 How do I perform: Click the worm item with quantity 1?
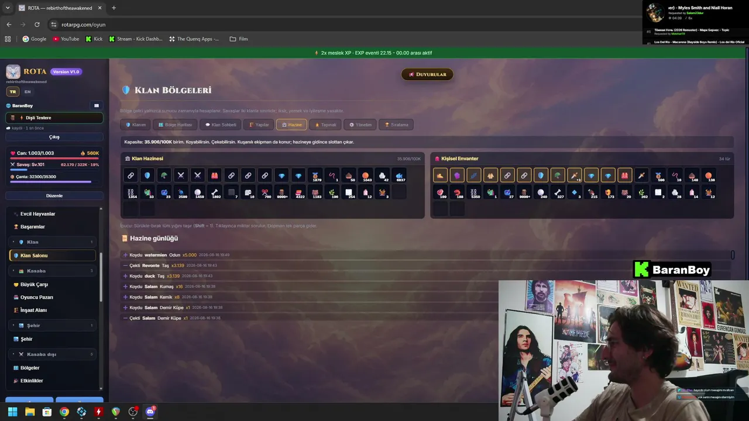pos(332,175)
